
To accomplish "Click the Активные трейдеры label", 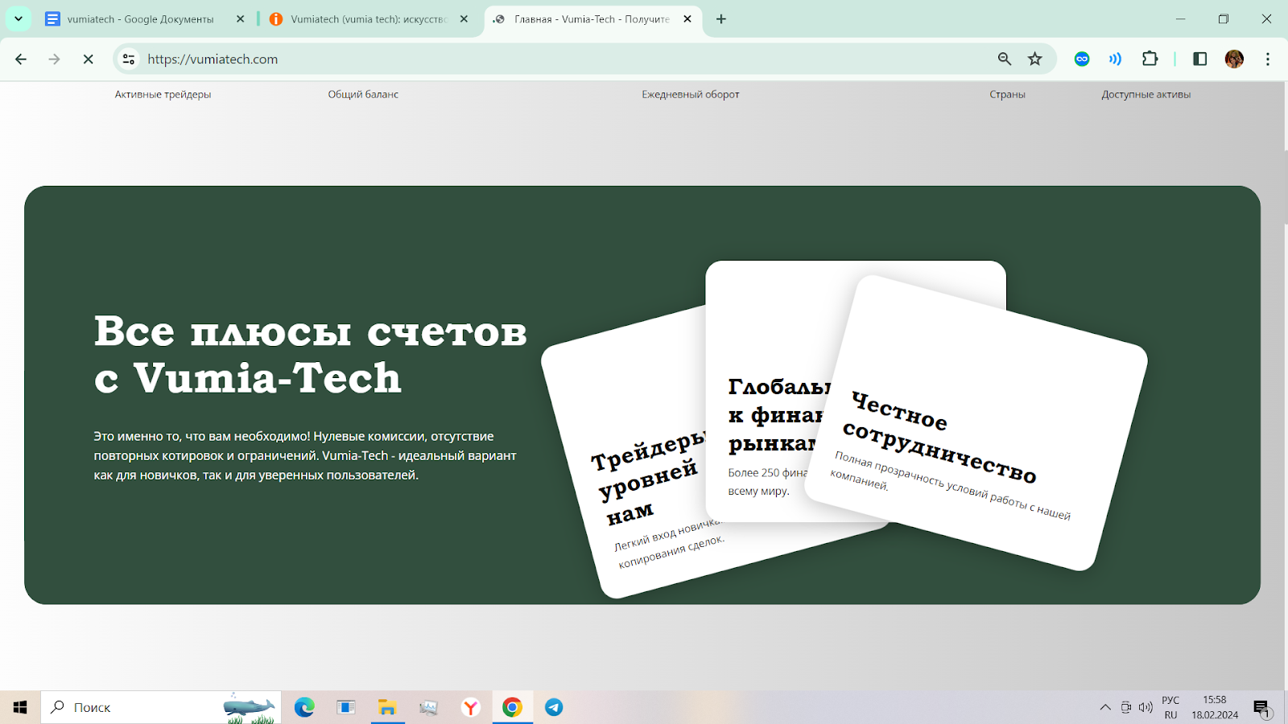I will 163,94.
